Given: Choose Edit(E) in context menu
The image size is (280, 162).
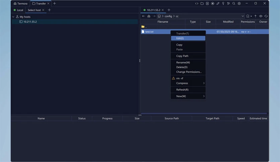Looking at the screenshot, I should [x=188, y=38].
